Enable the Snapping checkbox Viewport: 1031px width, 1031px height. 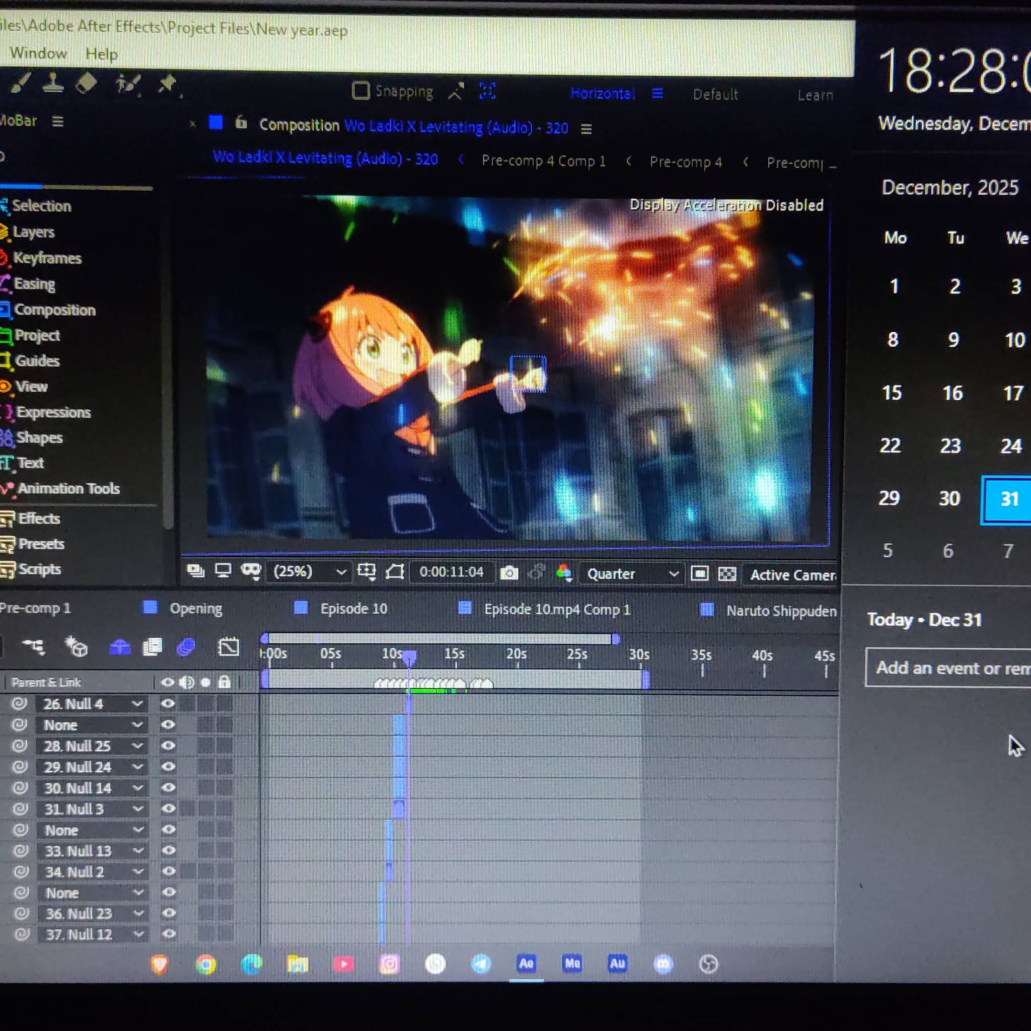point(361,91)
